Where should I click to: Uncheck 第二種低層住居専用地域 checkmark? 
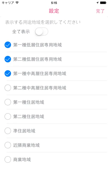8,59
